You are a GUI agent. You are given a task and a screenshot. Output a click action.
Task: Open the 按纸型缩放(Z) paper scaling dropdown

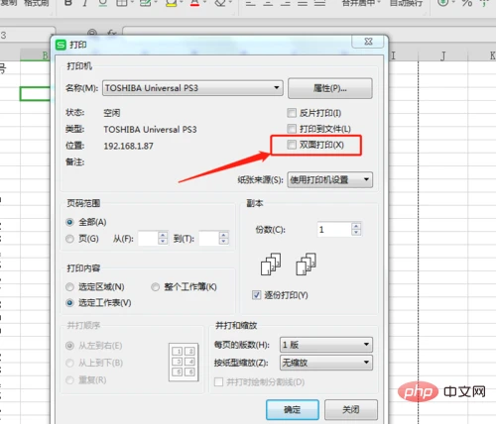(326, 363)
